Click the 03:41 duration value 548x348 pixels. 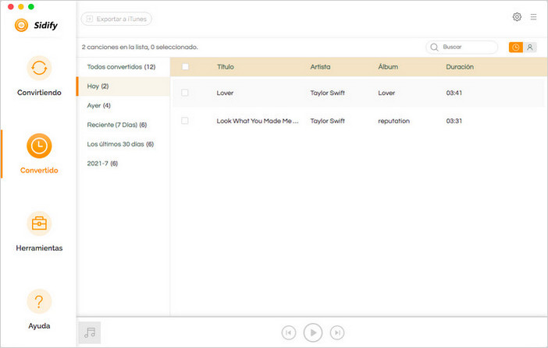(x=454, y=93)
